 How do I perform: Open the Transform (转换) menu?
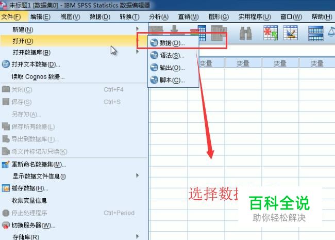(x=129, y=17)
